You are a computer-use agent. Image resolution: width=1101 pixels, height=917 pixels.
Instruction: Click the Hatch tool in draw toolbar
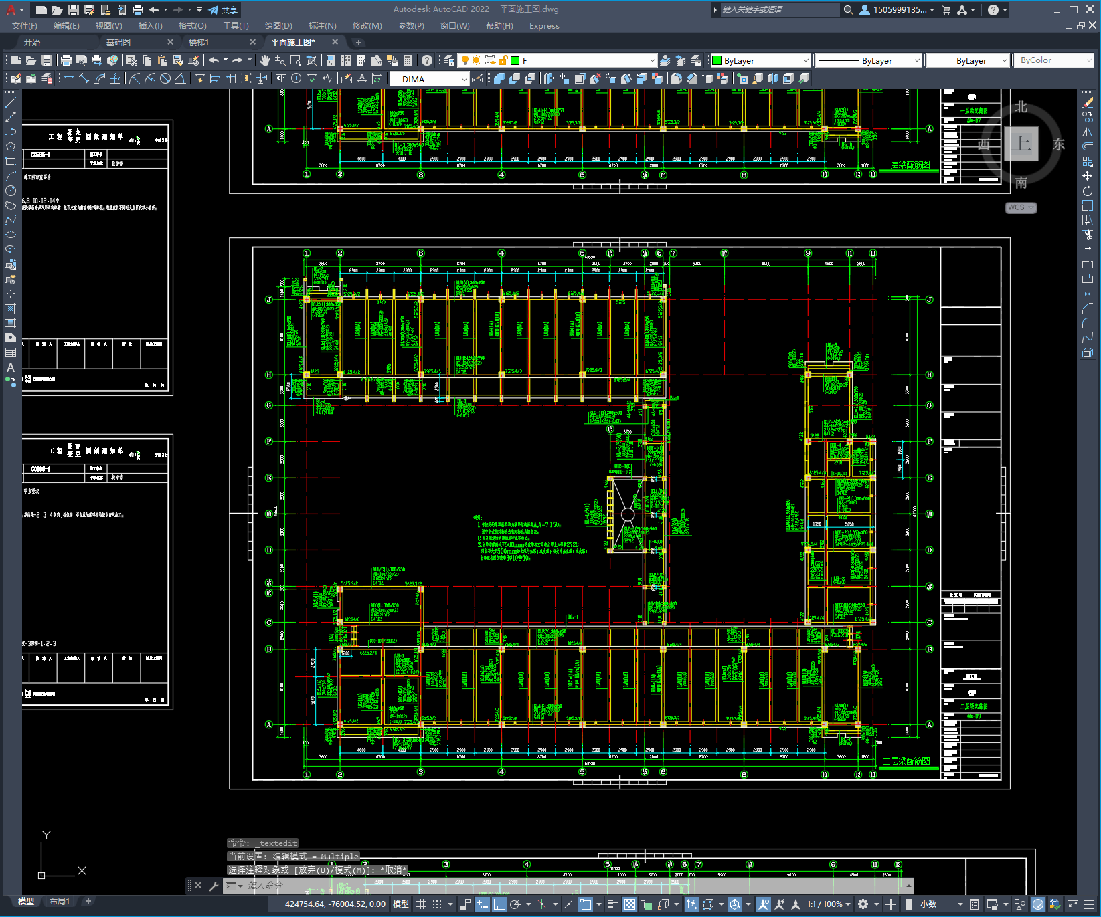[x=11, y=308]
